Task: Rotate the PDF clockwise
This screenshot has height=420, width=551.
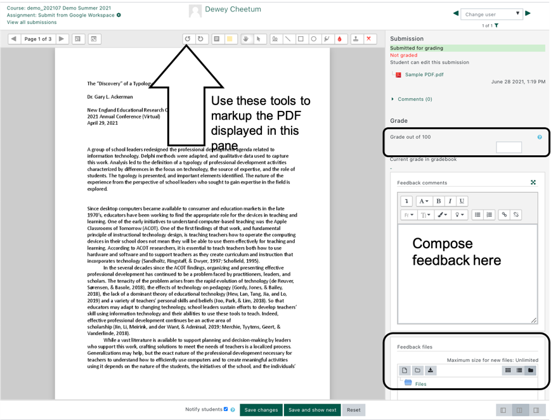Action: (202, 39)
